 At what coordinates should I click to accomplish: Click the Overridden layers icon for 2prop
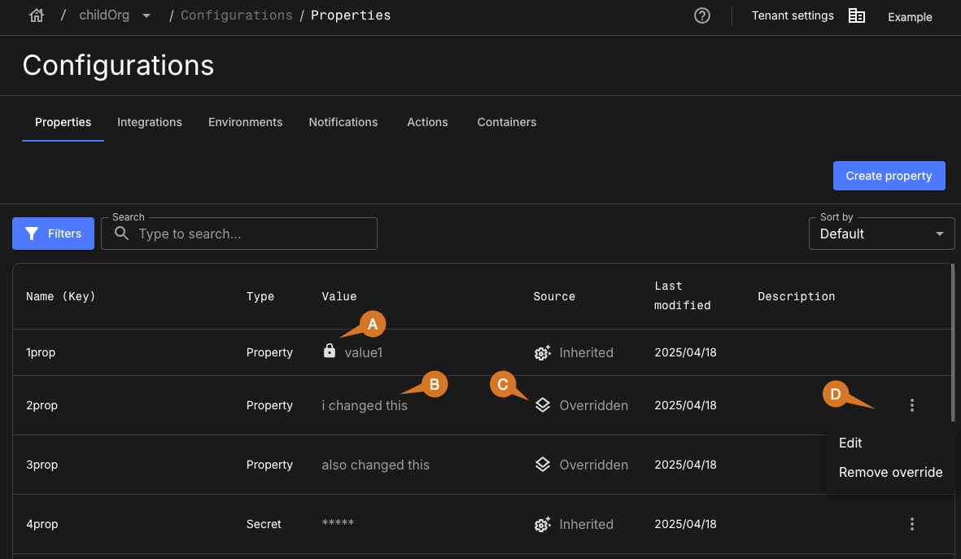(543, 405)
